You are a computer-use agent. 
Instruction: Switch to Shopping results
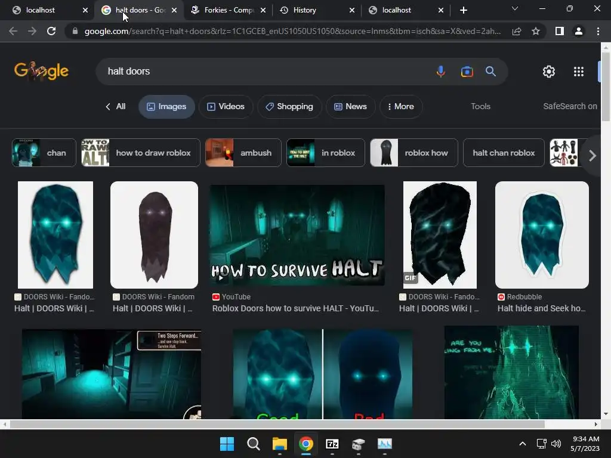pos(289,106)
